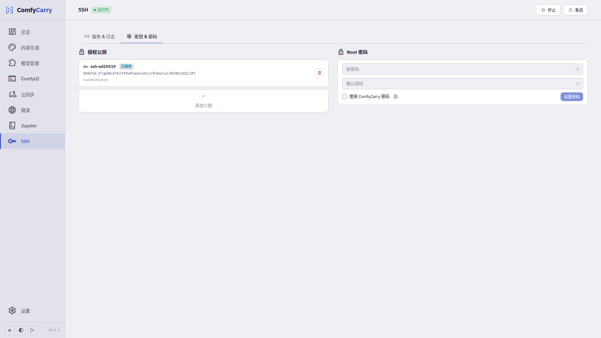Select the SSH sidebar item

pyautogui.click(x=33, y=141)
